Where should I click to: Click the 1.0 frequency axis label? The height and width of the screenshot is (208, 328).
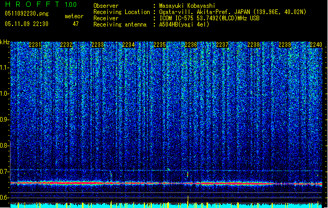tap(5, 94)
